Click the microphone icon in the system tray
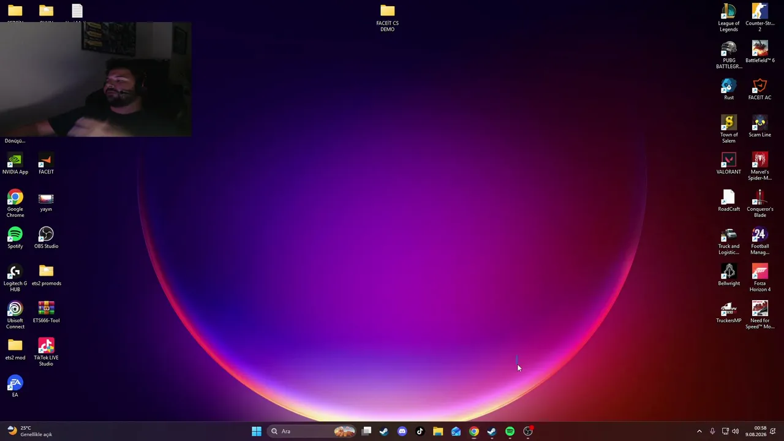 [x=712, y=431]
